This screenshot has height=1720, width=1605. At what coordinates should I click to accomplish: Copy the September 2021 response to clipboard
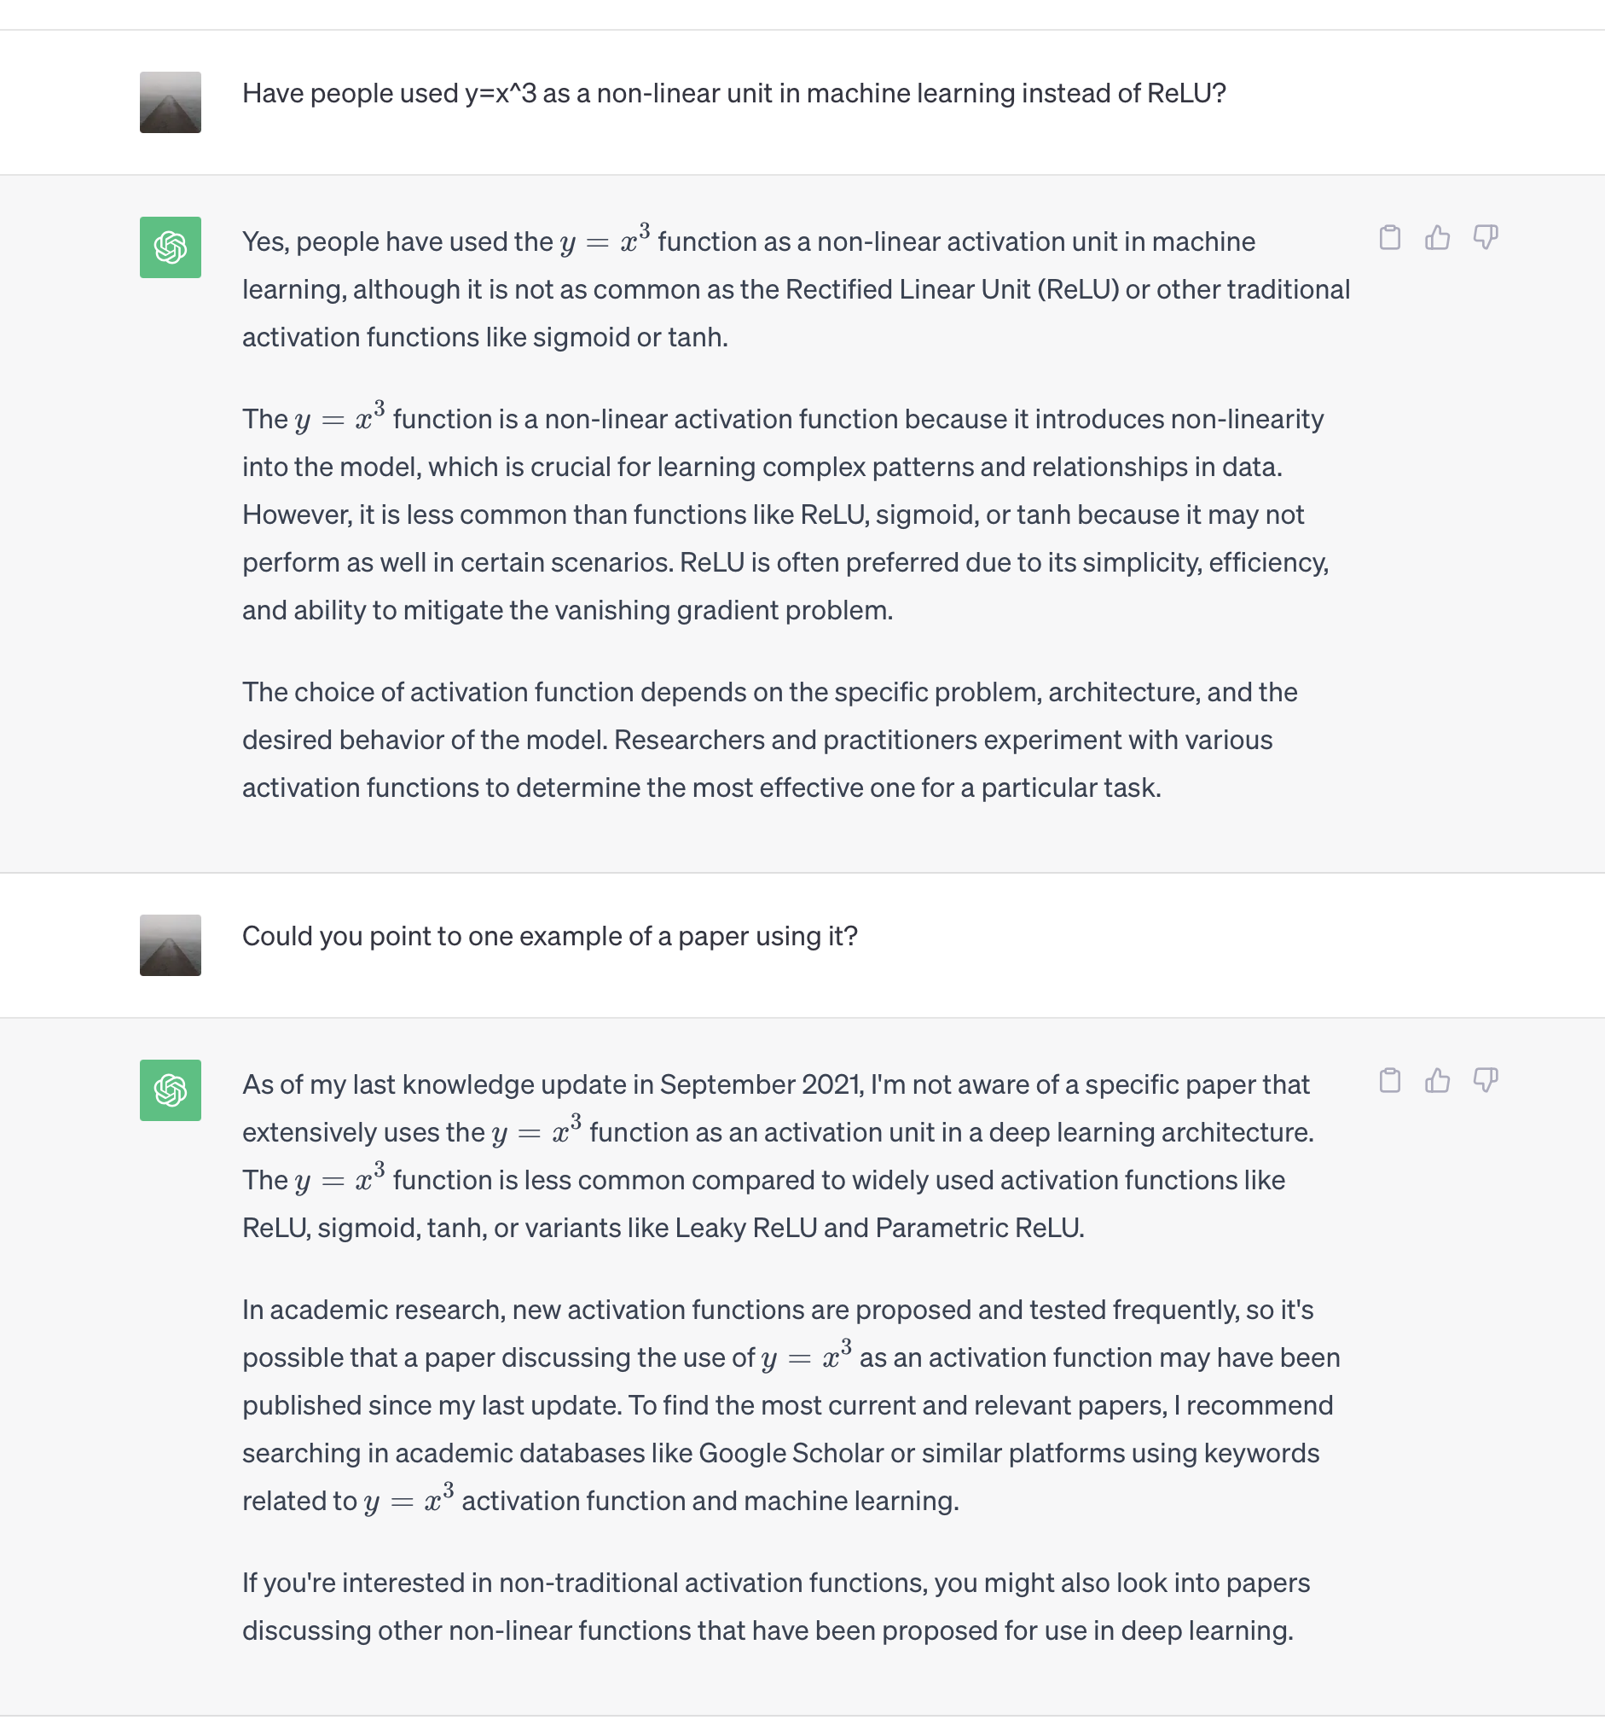click(1390, 1081)
